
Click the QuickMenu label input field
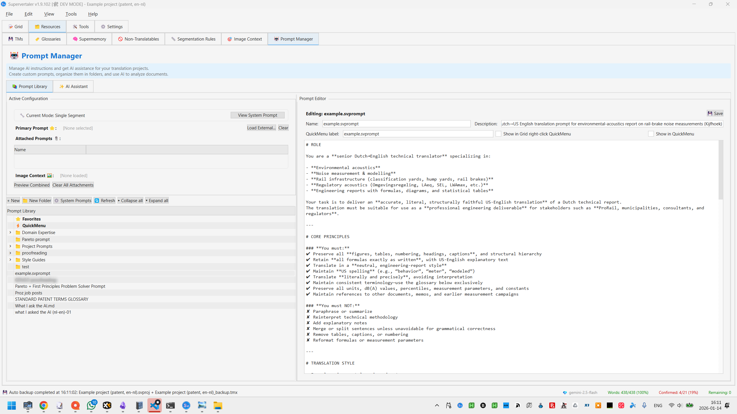click(417, 134)
